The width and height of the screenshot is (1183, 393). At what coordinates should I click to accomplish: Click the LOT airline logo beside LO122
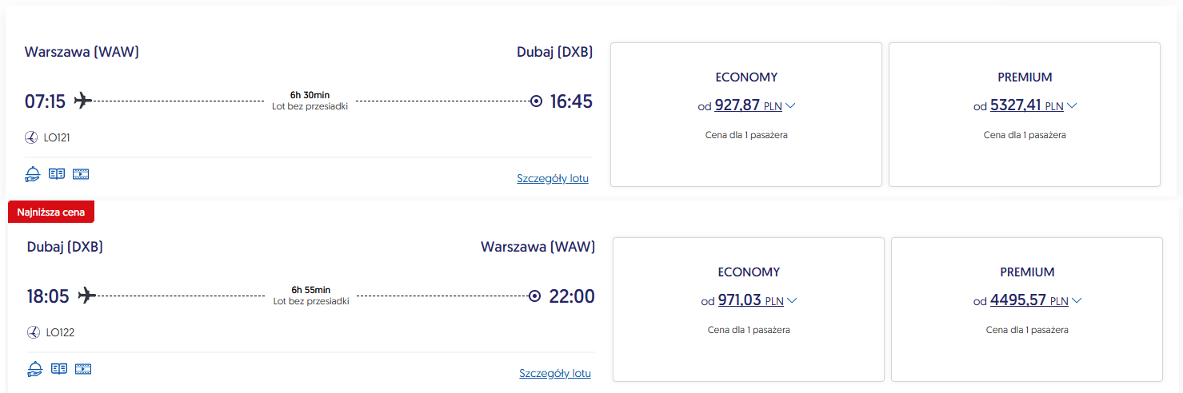tap(34, 332)
